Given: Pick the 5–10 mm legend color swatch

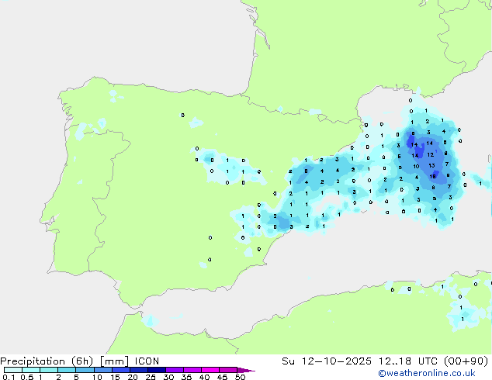Looking at the screenshot, I should click(x=85, y=370).
